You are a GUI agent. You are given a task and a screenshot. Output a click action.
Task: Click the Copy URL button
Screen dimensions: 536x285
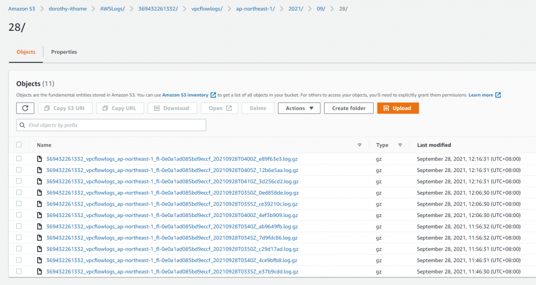point(120,108)
